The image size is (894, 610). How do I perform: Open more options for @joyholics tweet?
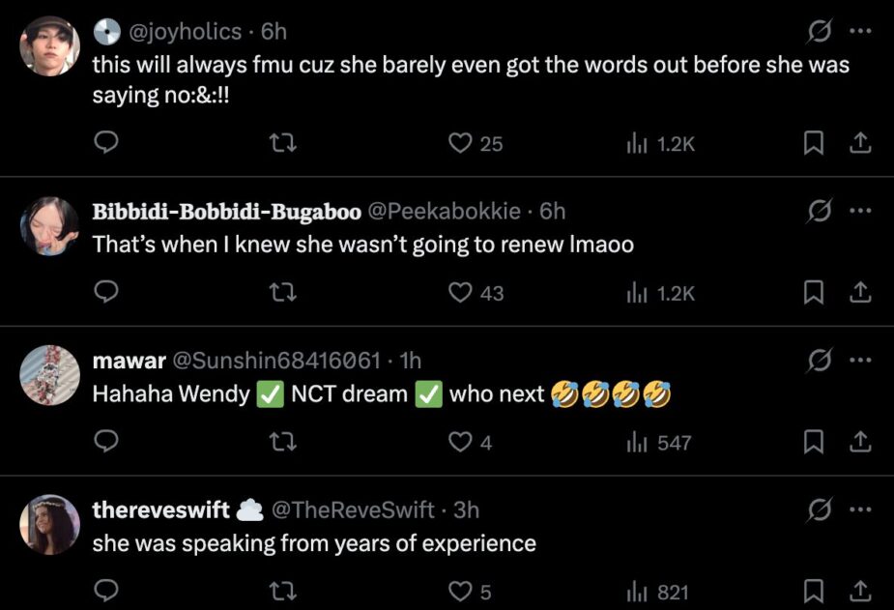(859, 32)
